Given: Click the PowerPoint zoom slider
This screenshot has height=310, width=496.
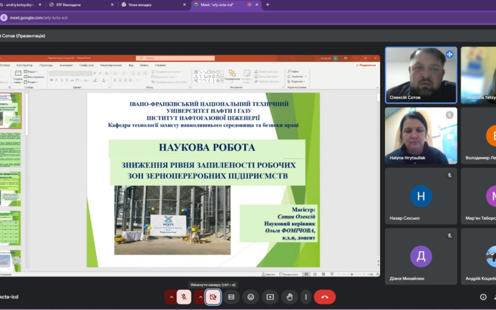Looking at the screenshot, I should (352, 274).
